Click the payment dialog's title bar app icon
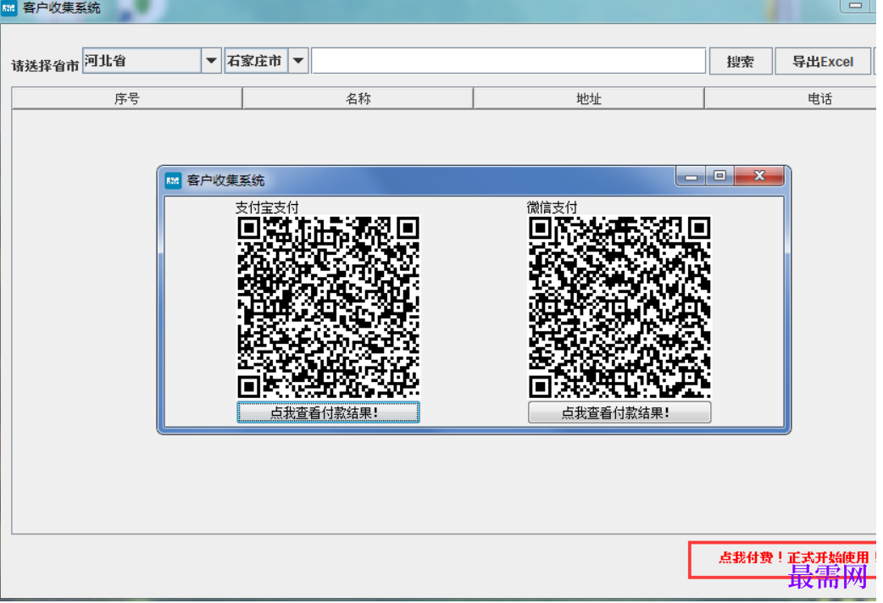The height and width of the screenshot is (603, 883). click(x=173, y=180)
